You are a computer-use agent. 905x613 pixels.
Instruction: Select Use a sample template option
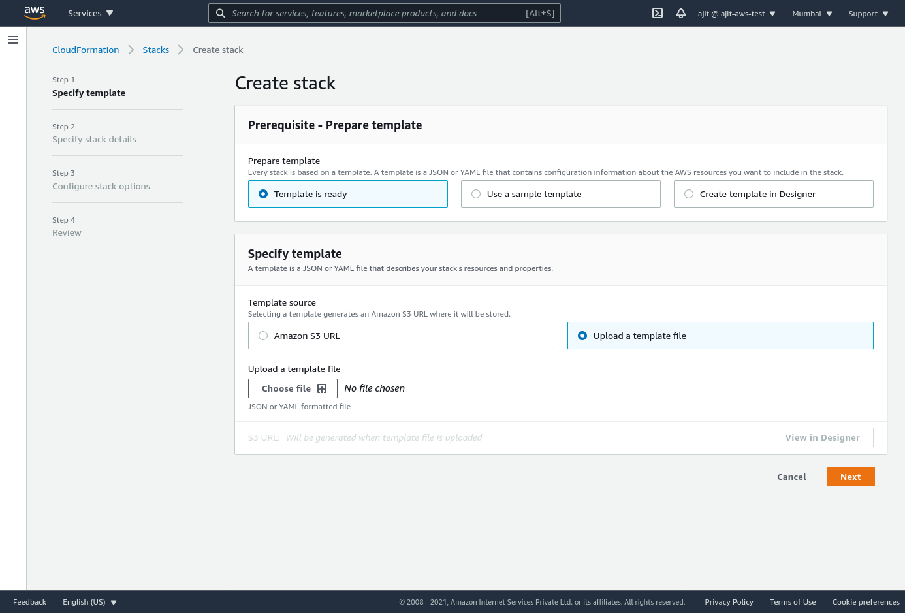(x=476, y=194)
